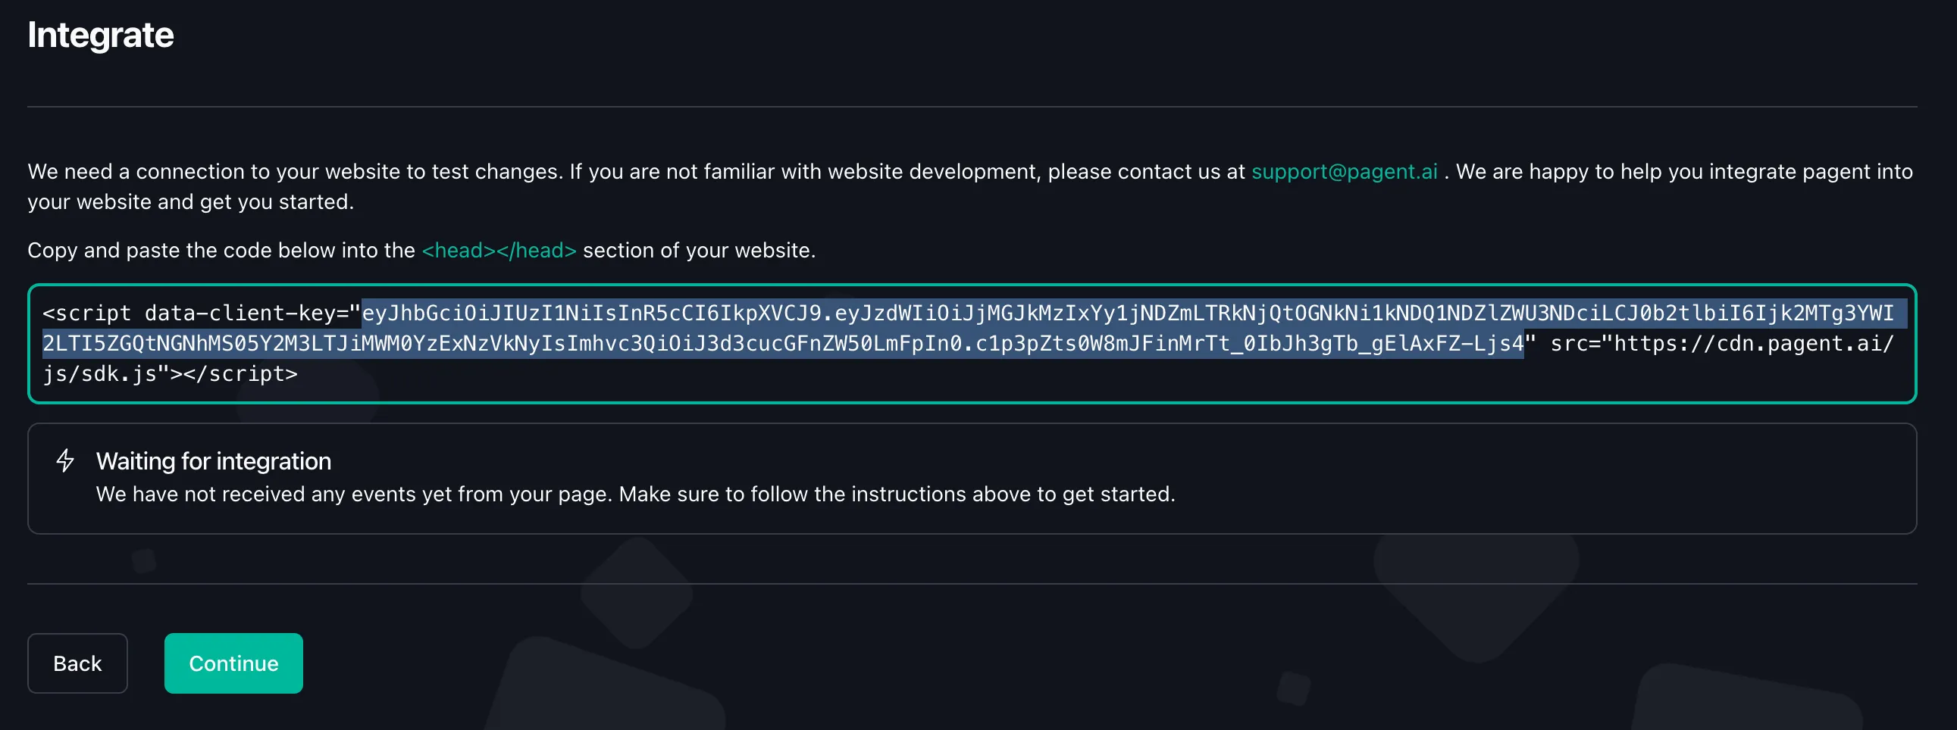
Task: Click the cdn.pagent.ai src URL in snippet
Action: tap(1747, 344)
